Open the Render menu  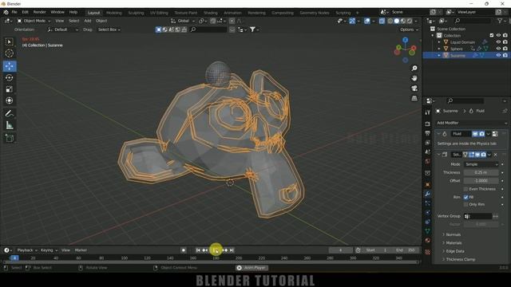(x=39, y=12)
